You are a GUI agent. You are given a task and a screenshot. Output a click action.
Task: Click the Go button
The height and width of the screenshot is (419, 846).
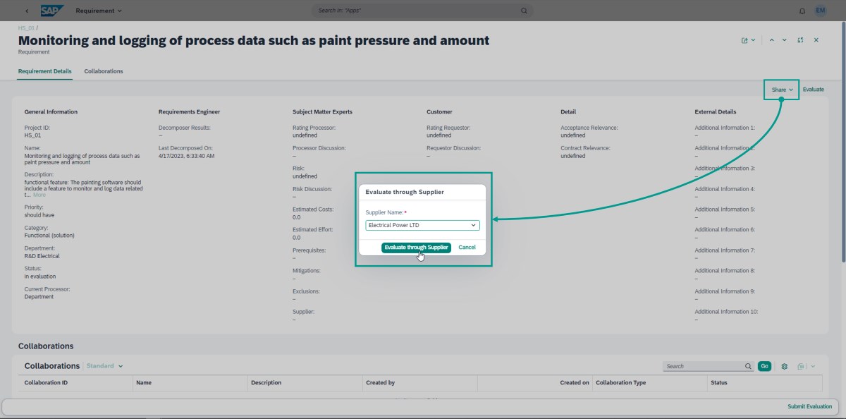764,367
